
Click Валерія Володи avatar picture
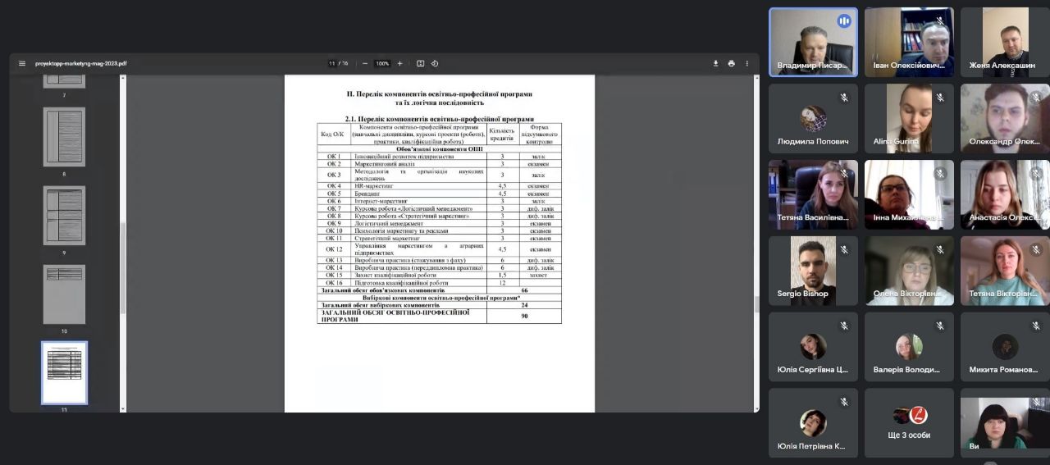pos(909,347)
